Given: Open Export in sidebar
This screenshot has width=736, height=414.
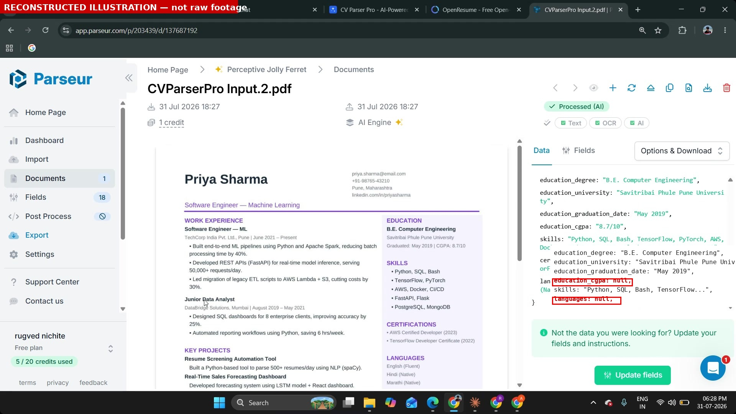Looking at the screenshot, I should [59, 235].
